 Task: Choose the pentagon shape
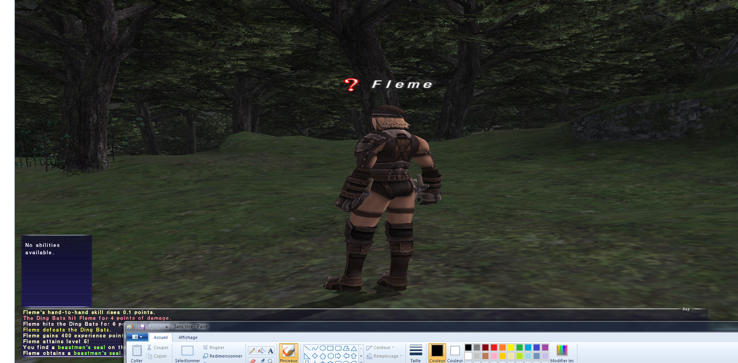322,356
